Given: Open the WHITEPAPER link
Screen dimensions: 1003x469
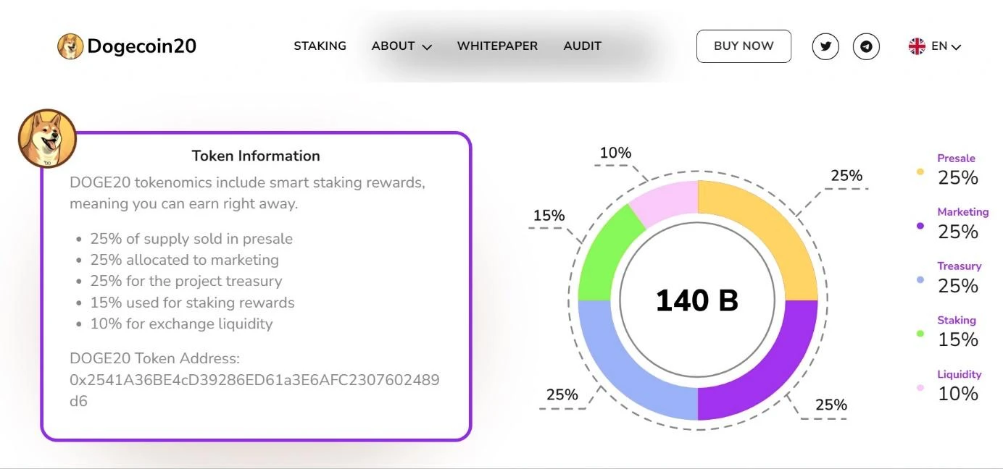Looking at the screenshot, I should (x=497, y=46).
